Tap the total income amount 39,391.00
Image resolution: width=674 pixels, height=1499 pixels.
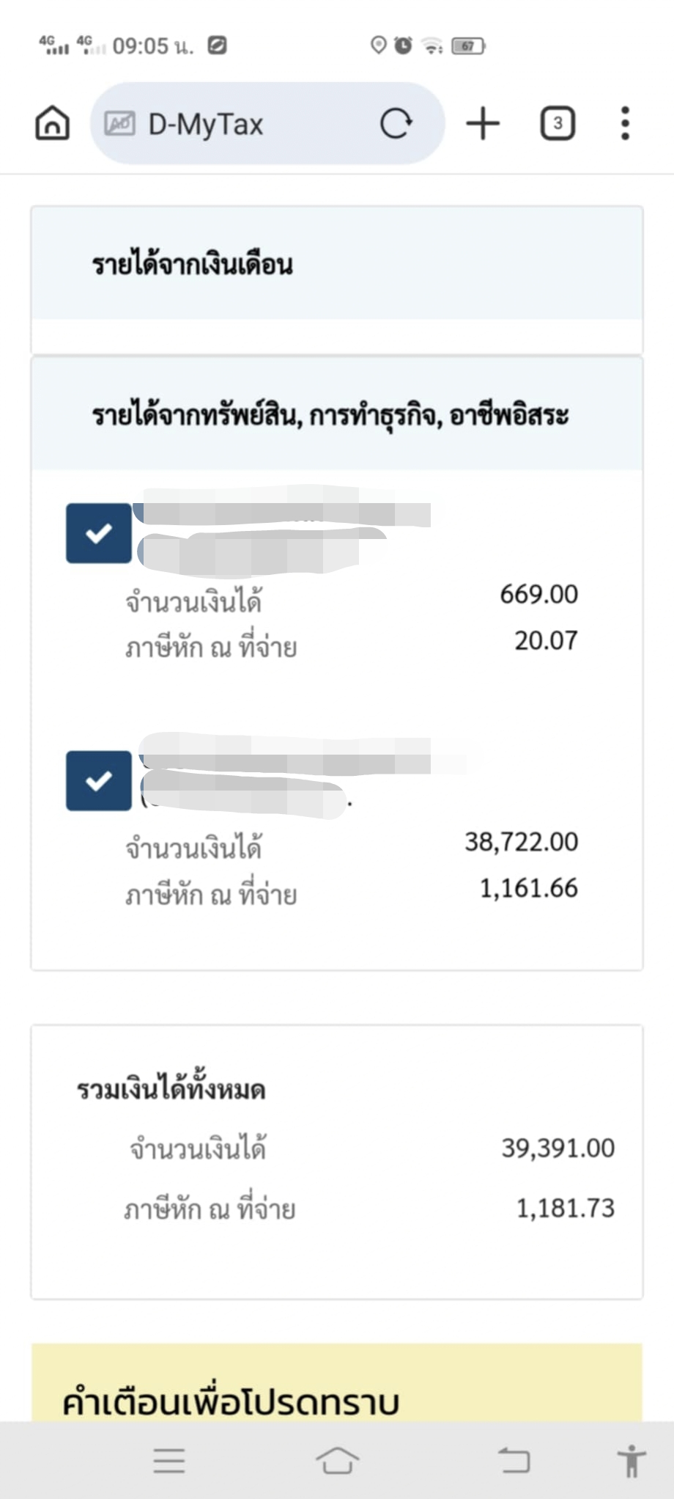558,1148
